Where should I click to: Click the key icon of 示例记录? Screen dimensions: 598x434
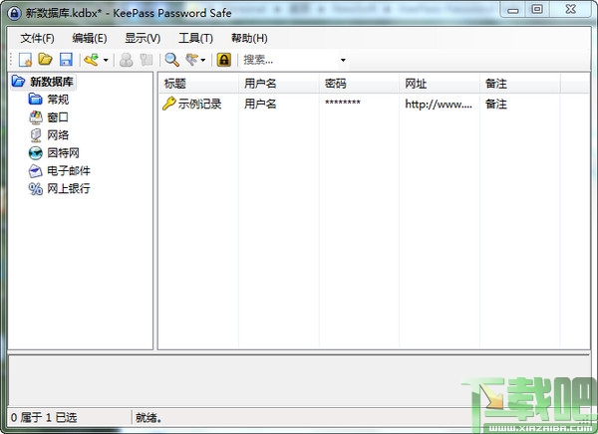tap(169, 104)
